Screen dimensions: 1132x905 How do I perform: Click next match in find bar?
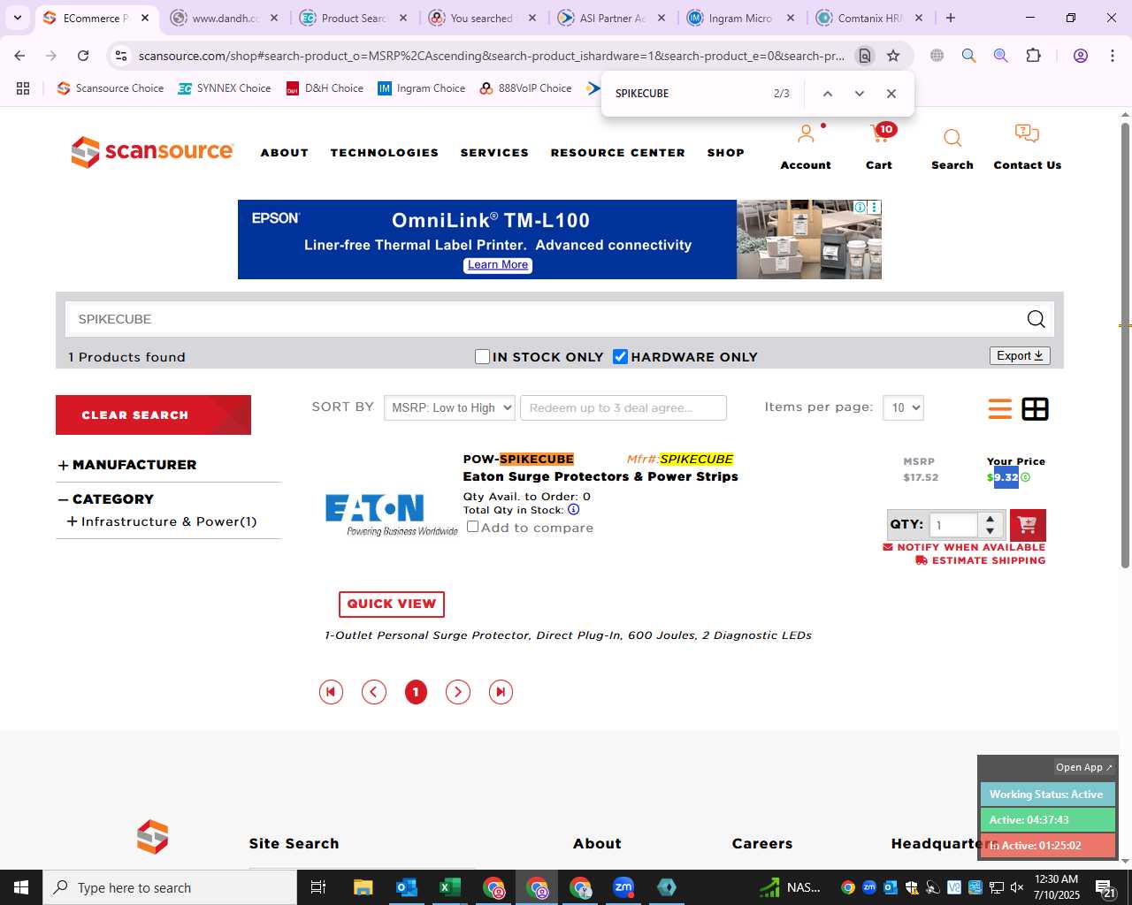859,94
